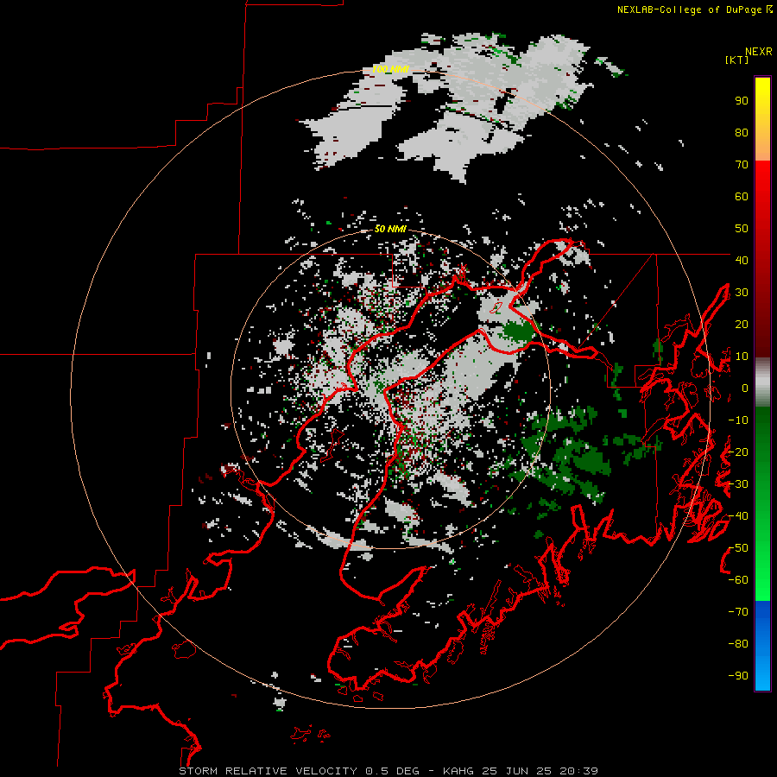The height and width of the screenshot is (777, 777).
Task: Click the 80 value on the velocity scale
Action: coord(742,132)
